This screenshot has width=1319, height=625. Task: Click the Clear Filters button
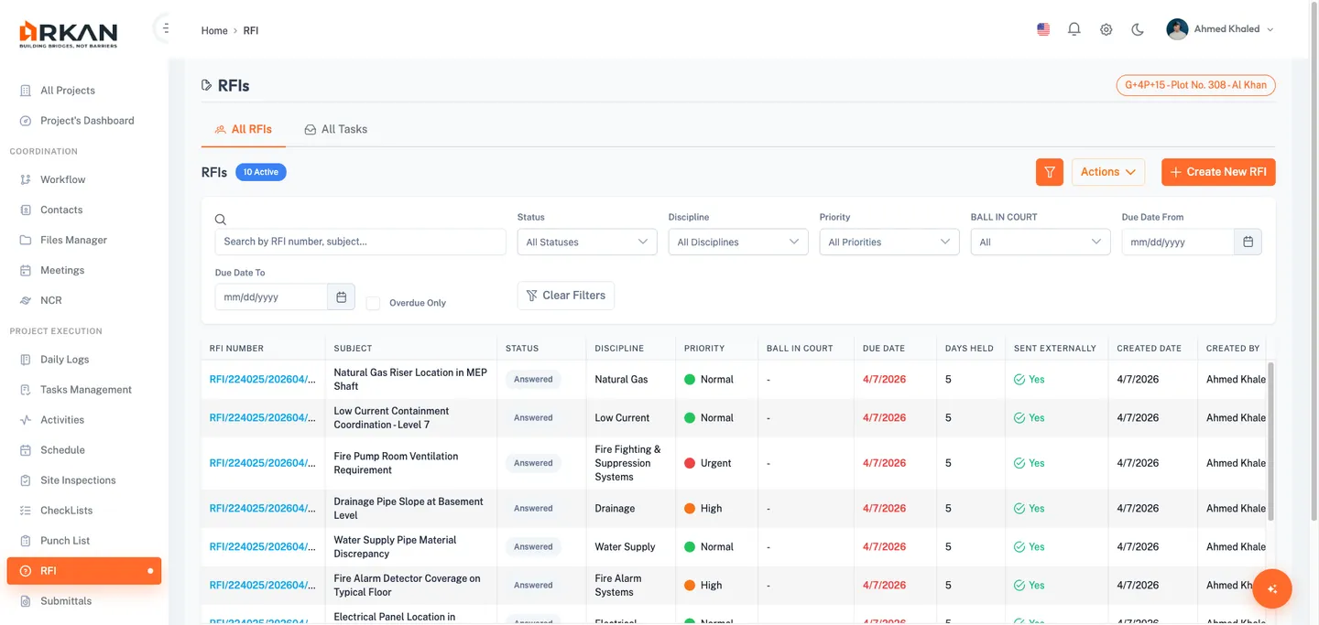(x=565, y=296)
